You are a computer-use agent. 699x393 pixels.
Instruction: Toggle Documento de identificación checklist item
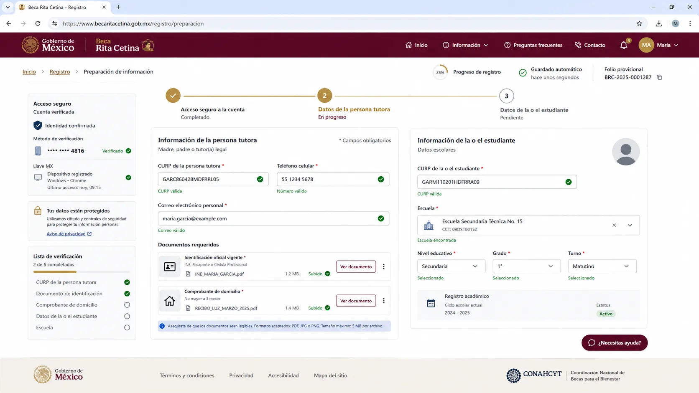pyautogui.click(x=127, y=294)
